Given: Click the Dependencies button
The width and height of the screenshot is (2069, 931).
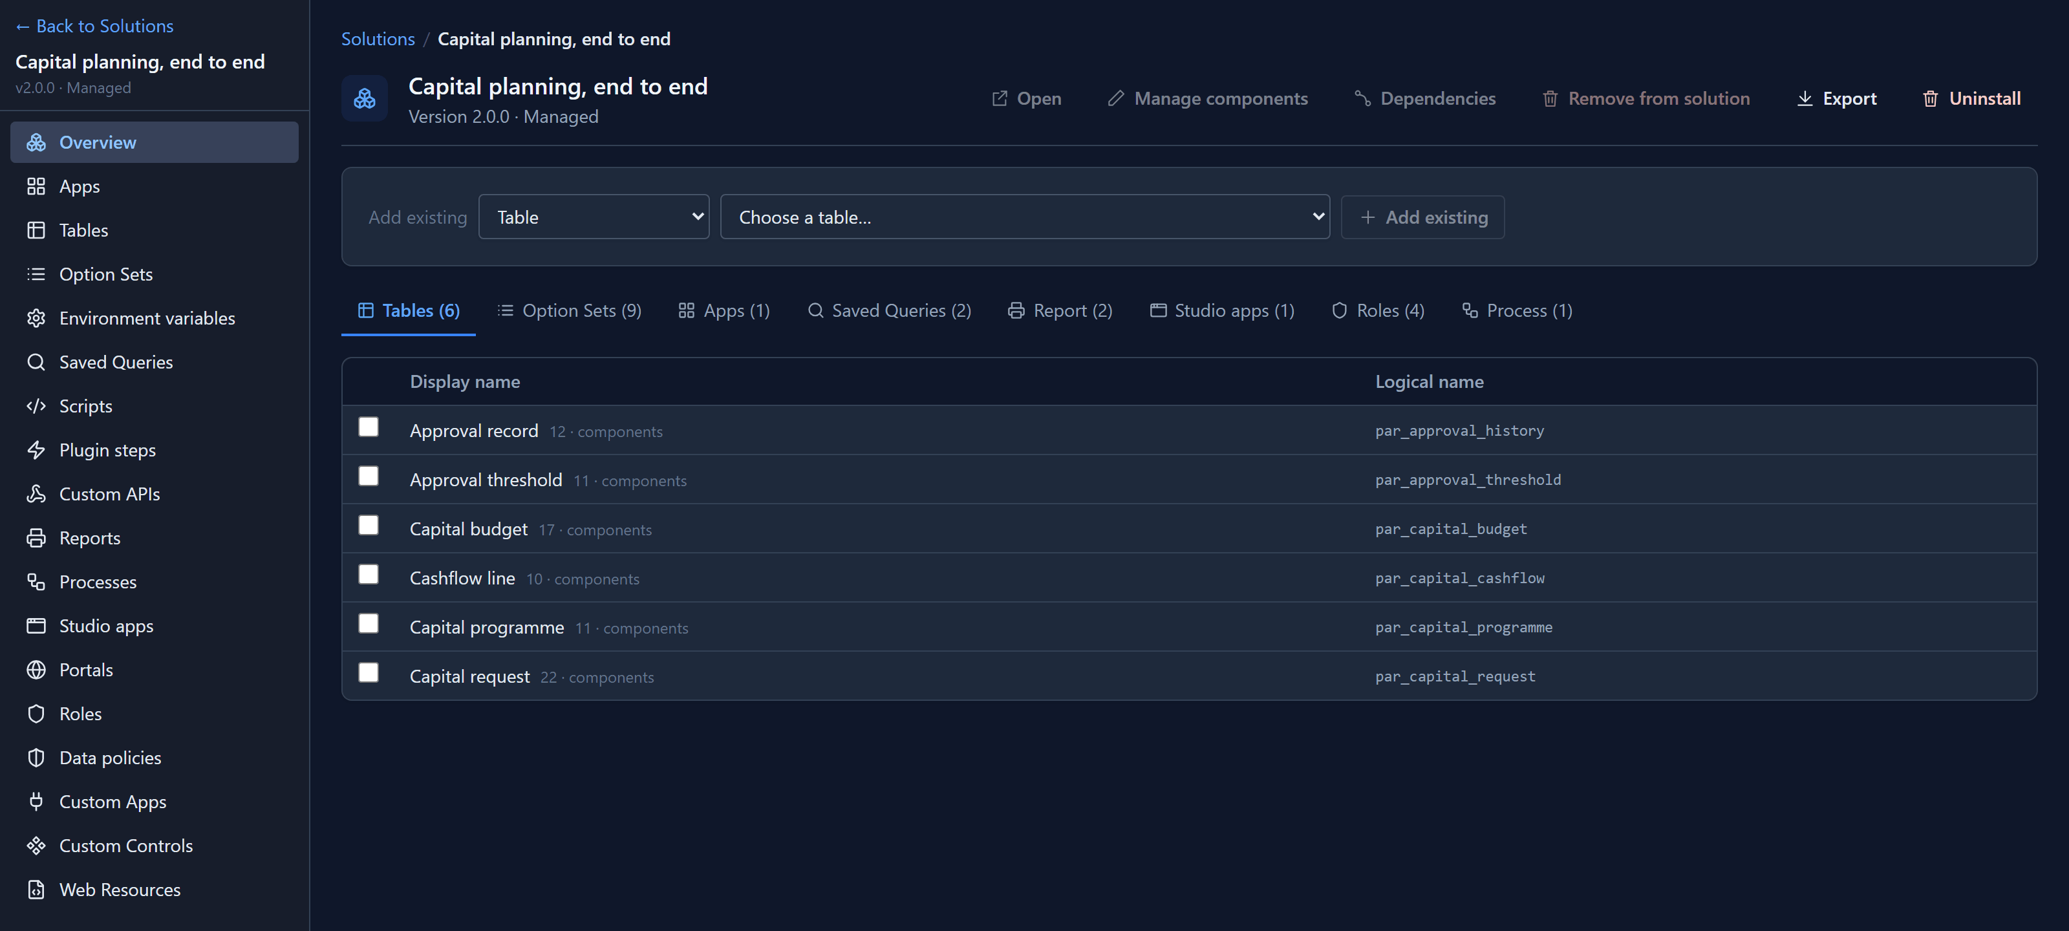Looking at the screenshot, I should (x=1425, y=99).
